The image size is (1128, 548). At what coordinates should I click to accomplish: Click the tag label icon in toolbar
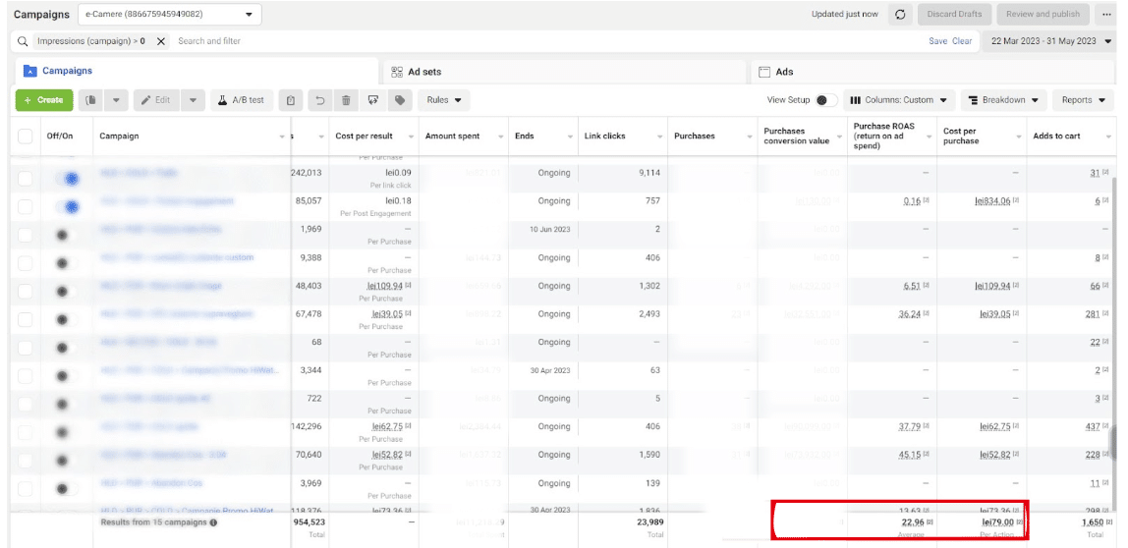tap(399, 100)
